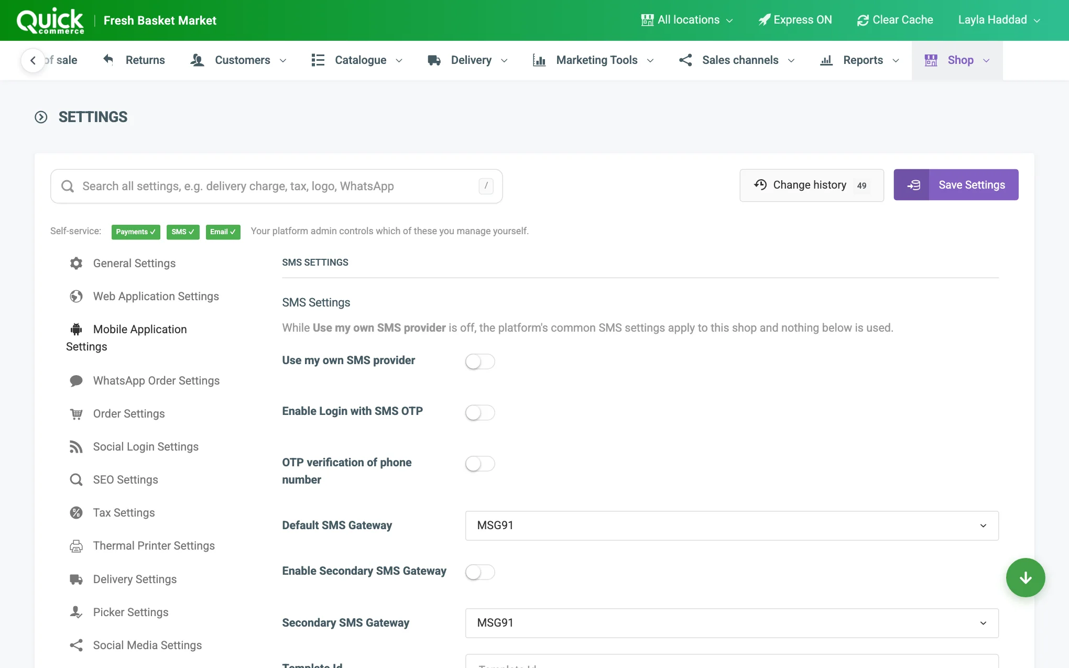Enable Login with SMS OTP switch
The image size is (1069, 668).
[x=480, y=412]
